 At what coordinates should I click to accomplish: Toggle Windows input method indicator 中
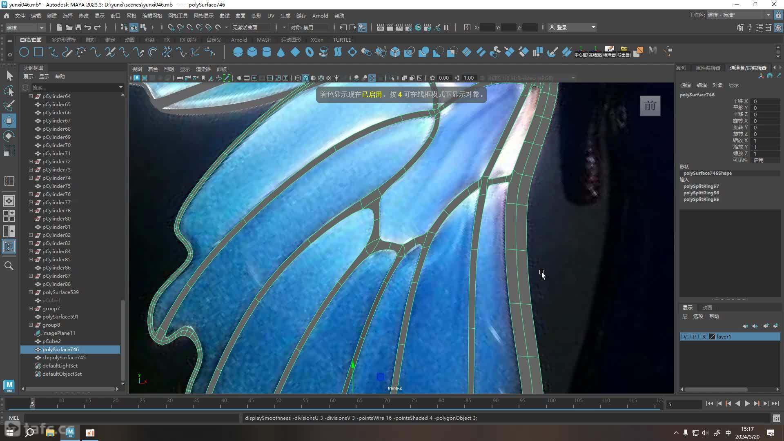click(728, 433)
